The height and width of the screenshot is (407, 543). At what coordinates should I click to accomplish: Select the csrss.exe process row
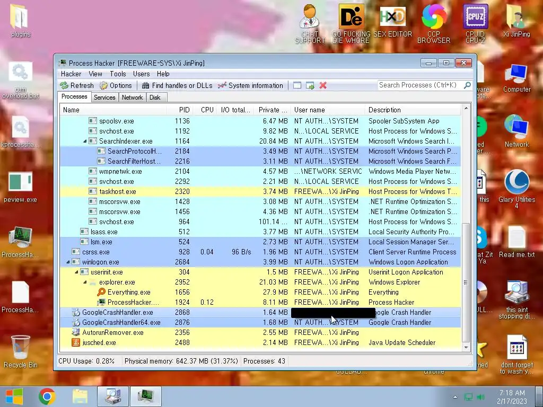260,252
